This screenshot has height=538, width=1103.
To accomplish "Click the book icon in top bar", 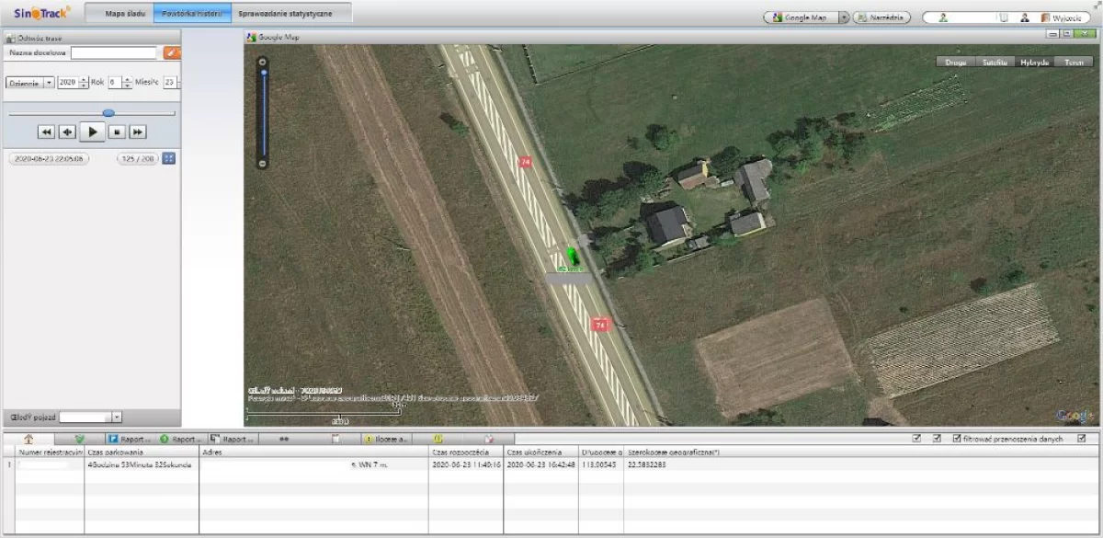I will tap(1004, 17).
